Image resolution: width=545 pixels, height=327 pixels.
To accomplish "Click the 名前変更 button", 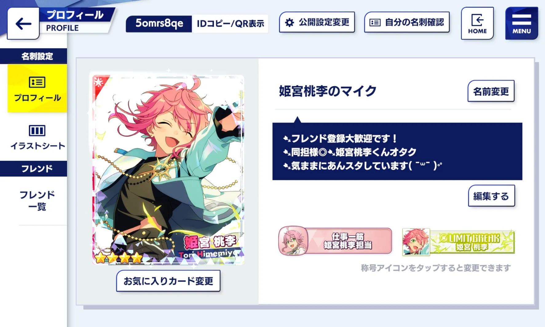I will [x=491, y=91].
